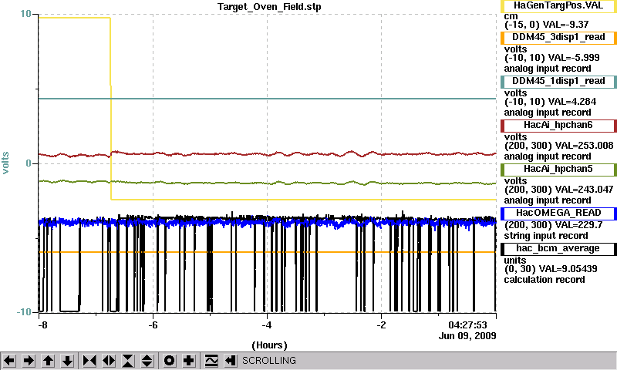The height and width of the screenshot is (370, 617).
Task: Click the -8 tick label on the time axis
Action: (x=42, y=325)
